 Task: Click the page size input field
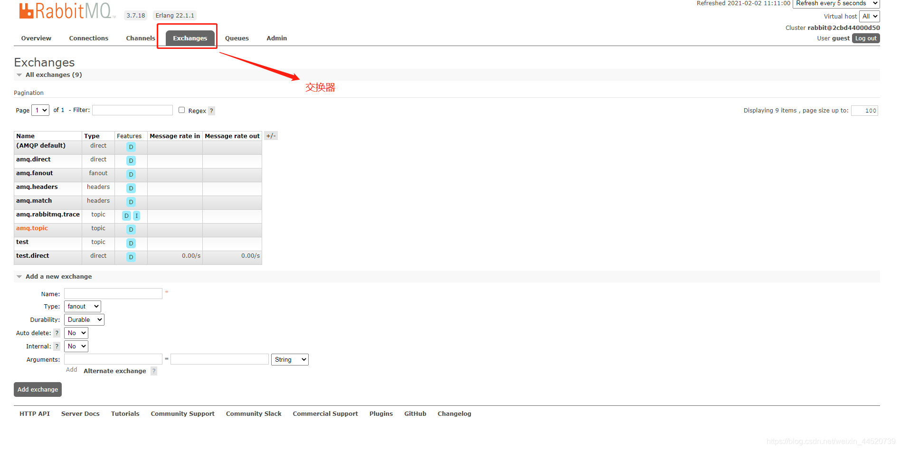click(864, 111)
